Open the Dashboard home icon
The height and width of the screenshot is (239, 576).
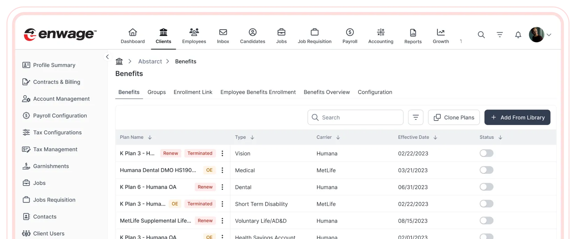(133, 32)
